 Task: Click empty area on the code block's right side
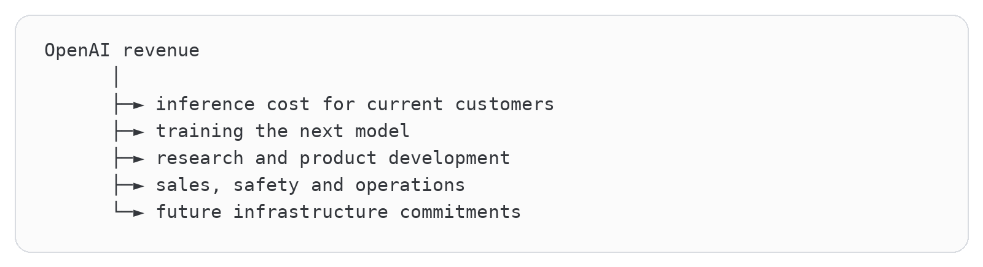[x=799, y=135]
